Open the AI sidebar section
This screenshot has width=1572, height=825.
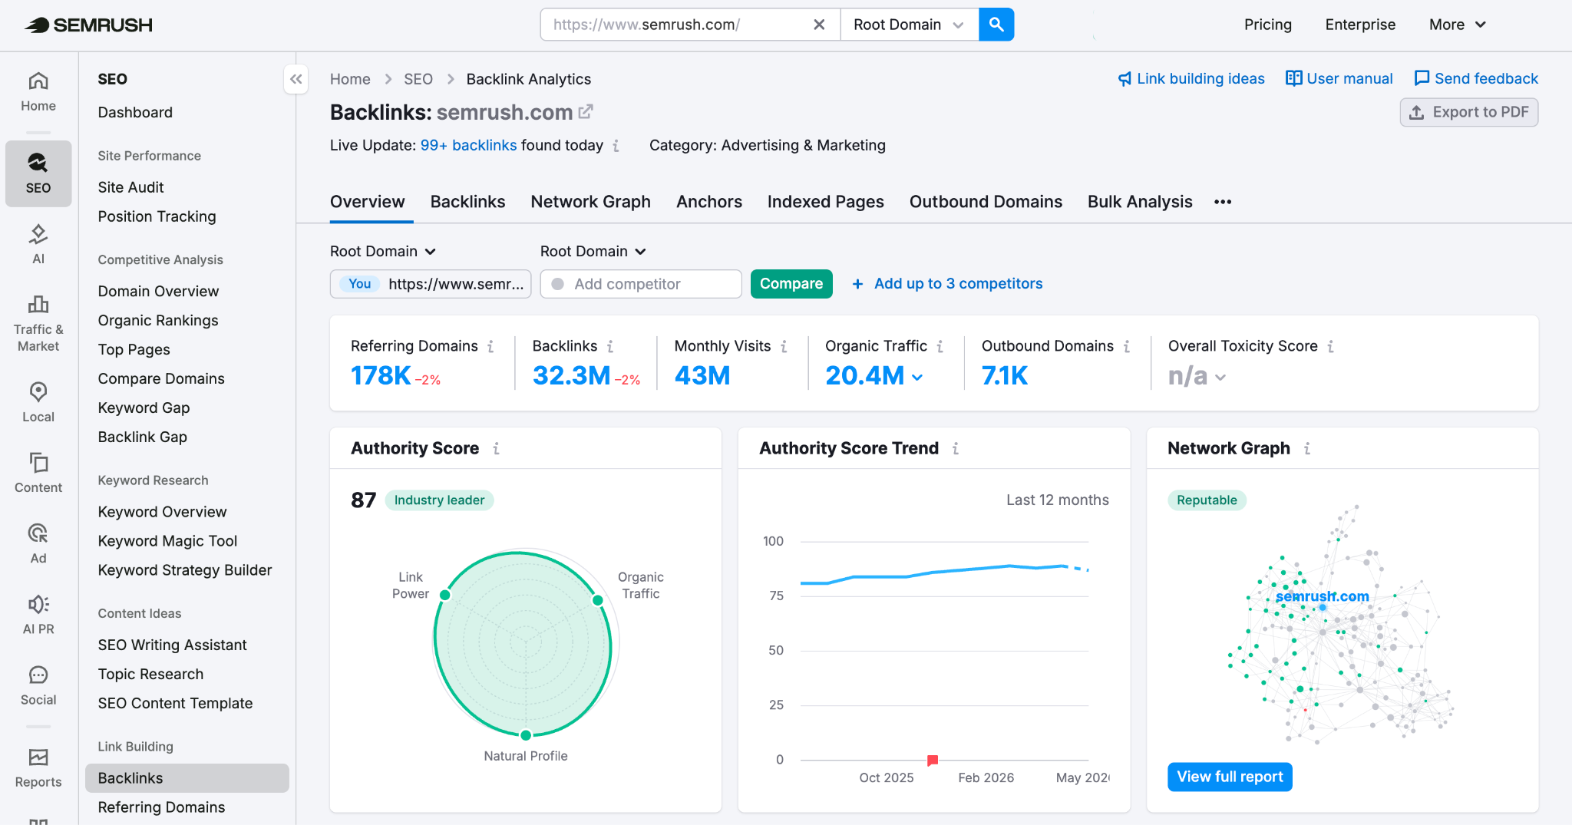click(38, 244)
